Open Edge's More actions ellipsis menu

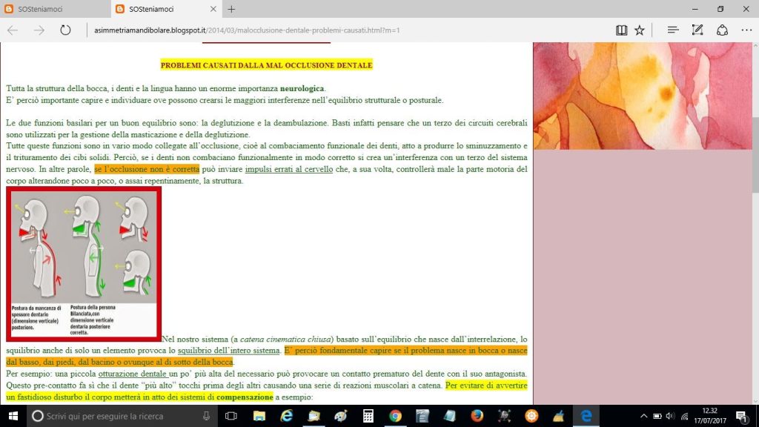click(745, 30)
